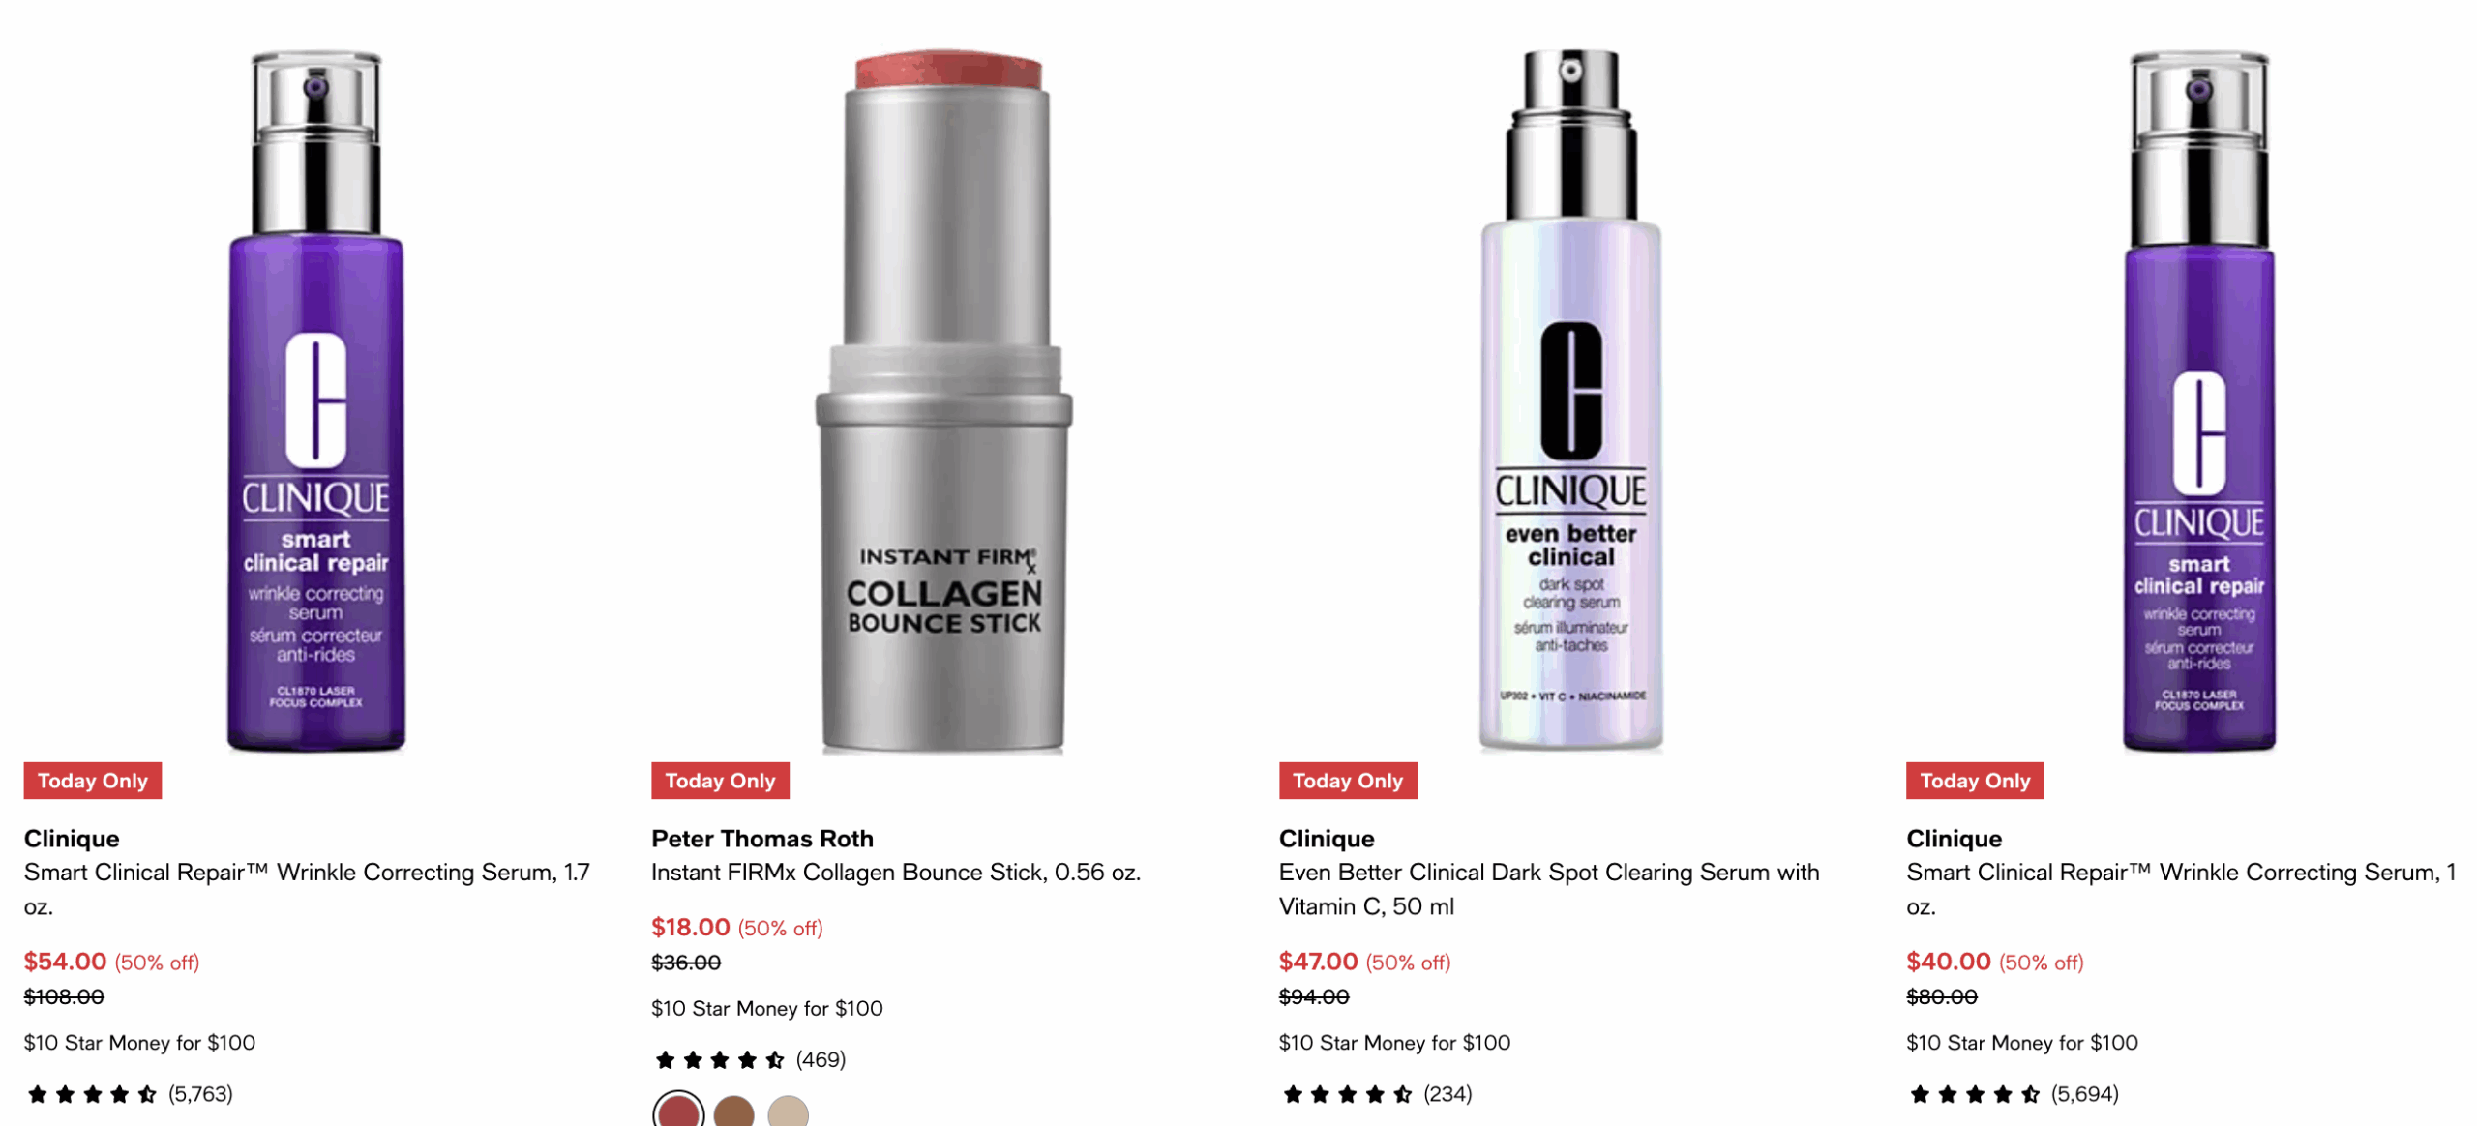Select the red shade swatch
The height and width of the screenshot is (1126, 2477).
pyautogui.click(x=678, y=1111)
